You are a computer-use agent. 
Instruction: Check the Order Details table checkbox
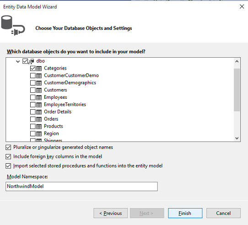[x=33, y=112]
